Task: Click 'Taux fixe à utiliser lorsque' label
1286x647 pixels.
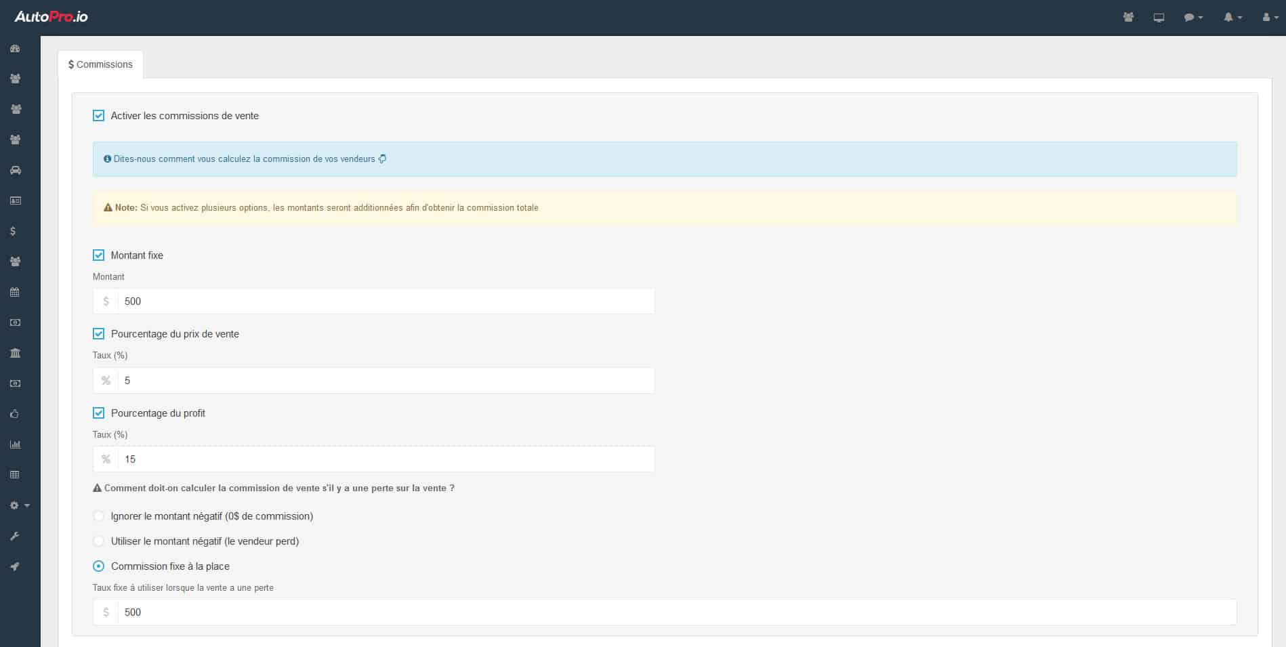Action: [x=183, y=588]
